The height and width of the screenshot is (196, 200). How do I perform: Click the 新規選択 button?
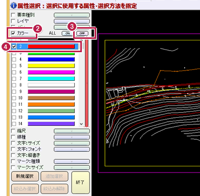coord(25,176)
